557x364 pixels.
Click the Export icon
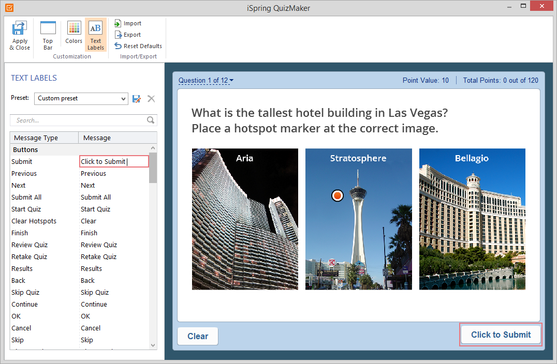[118, 35]
